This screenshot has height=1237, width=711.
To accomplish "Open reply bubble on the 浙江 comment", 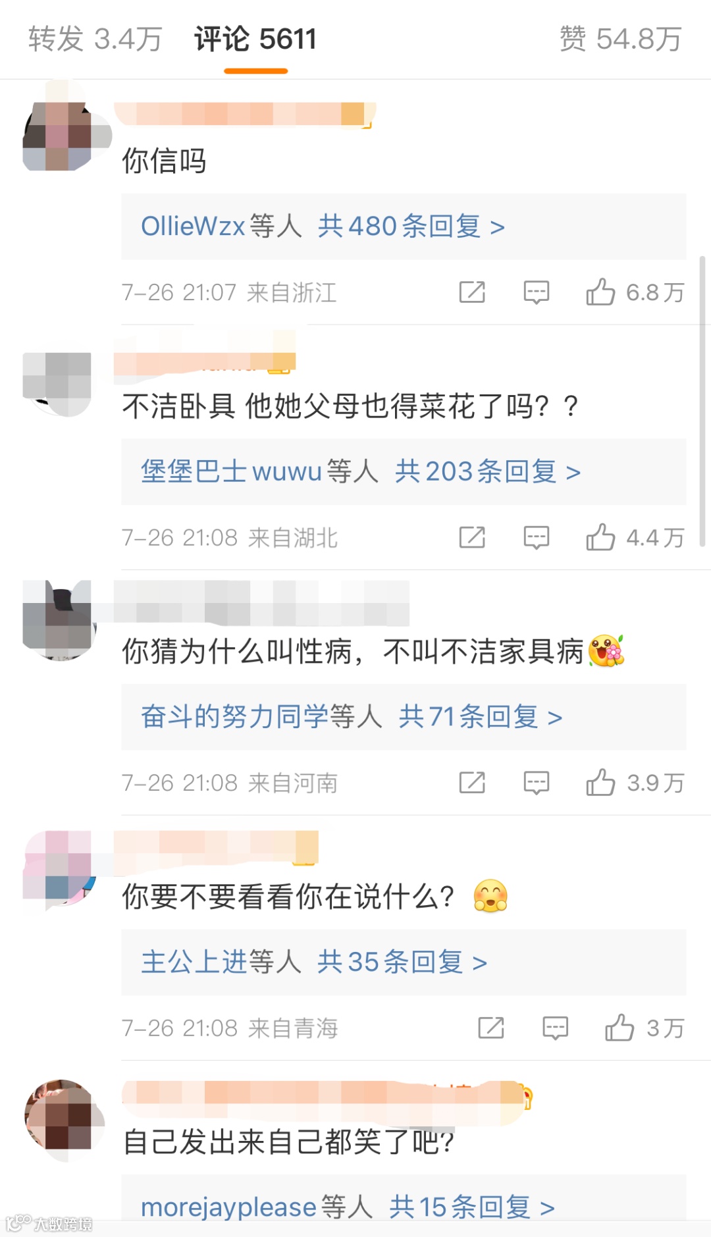I will point(537,292).
